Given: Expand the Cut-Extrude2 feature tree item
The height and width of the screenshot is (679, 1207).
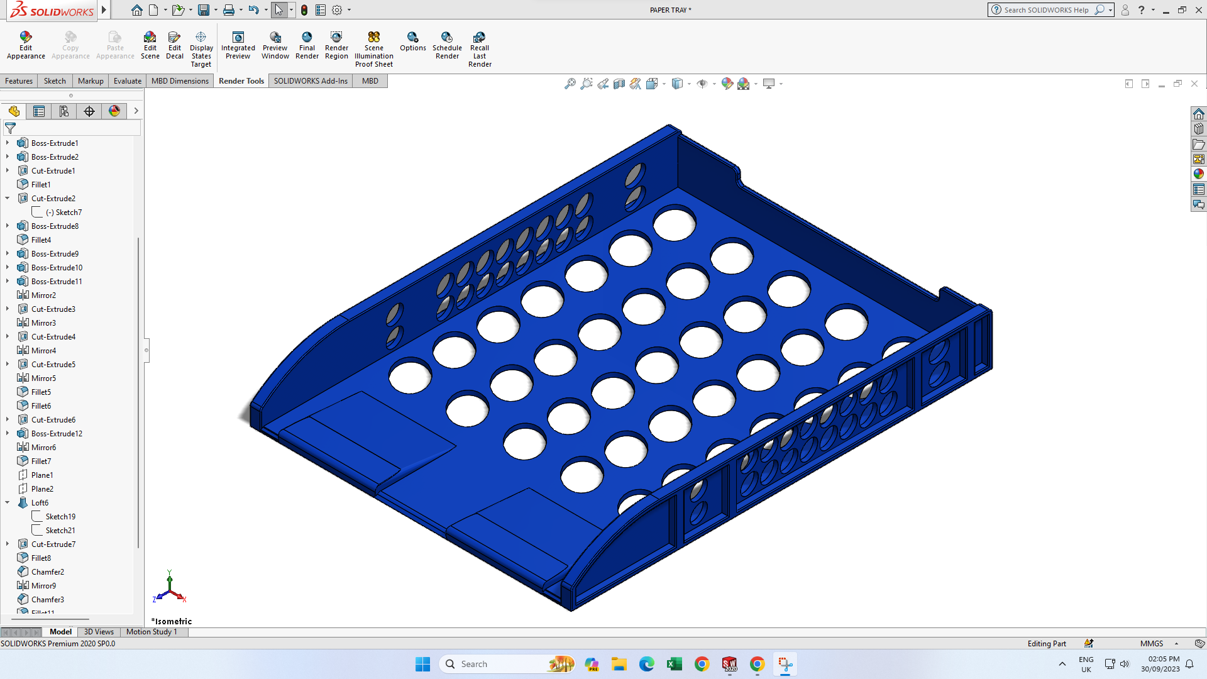Looking at the screenshot, I should [7, 198].
